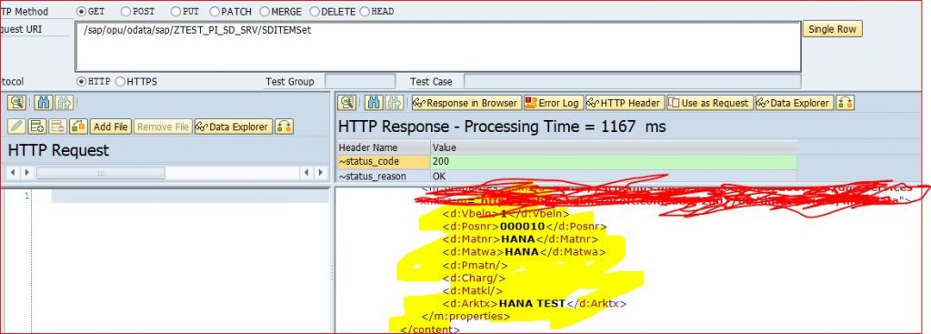Select the 200 status value cell

tap(614, 162)
